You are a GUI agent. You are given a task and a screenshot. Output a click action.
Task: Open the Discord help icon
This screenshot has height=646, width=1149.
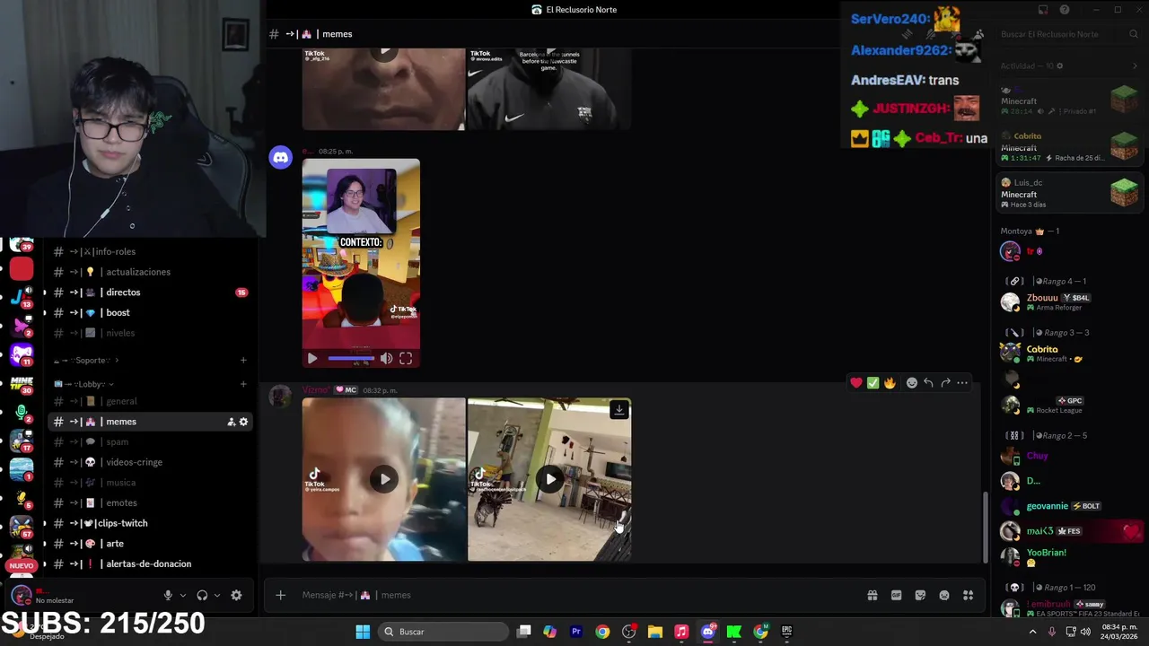(1065, 10)
